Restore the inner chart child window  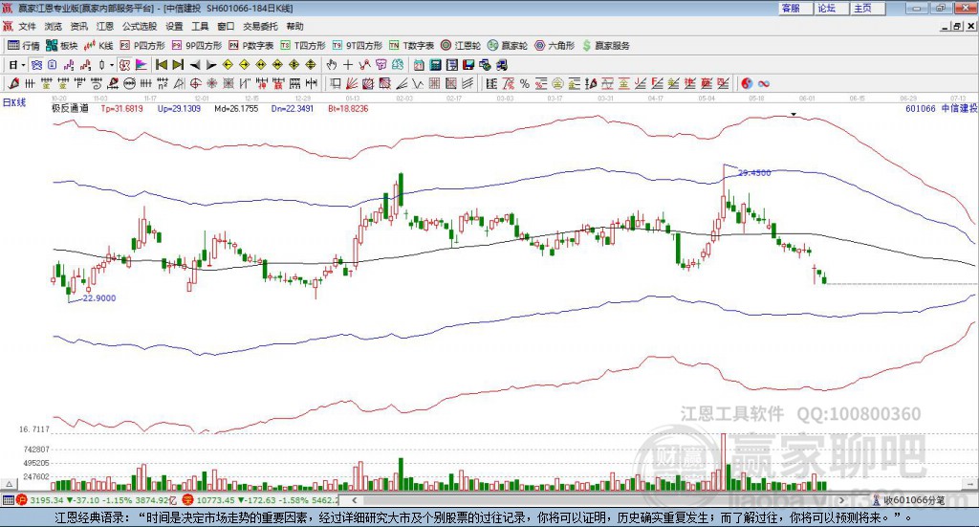957,26
